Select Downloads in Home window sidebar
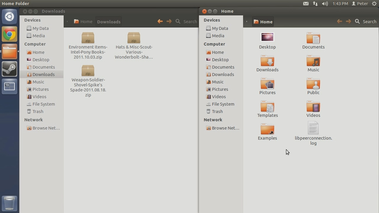The image size is (379, 213). tap(221, 75)
